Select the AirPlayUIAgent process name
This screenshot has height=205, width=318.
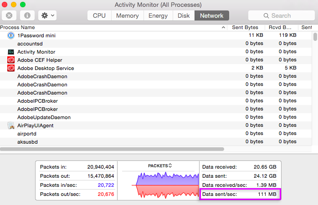[x=36, y=125]
